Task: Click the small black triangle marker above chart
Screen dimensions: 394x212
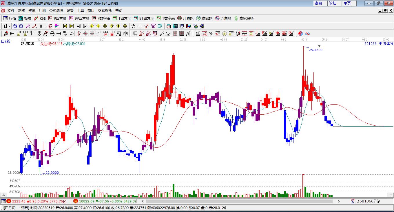Action: [319, 46]
